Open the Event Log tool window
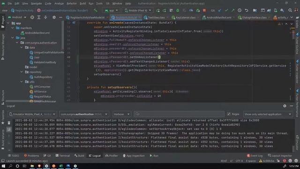 click(255, 155)
